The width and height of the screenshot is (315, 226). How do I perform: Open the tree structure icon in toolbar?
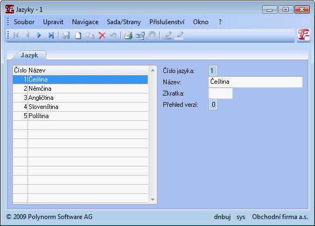tap(140, 35)
